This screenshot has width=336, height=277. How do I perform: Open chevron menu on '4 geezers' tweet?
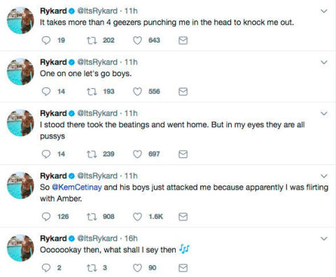[324, 11]
